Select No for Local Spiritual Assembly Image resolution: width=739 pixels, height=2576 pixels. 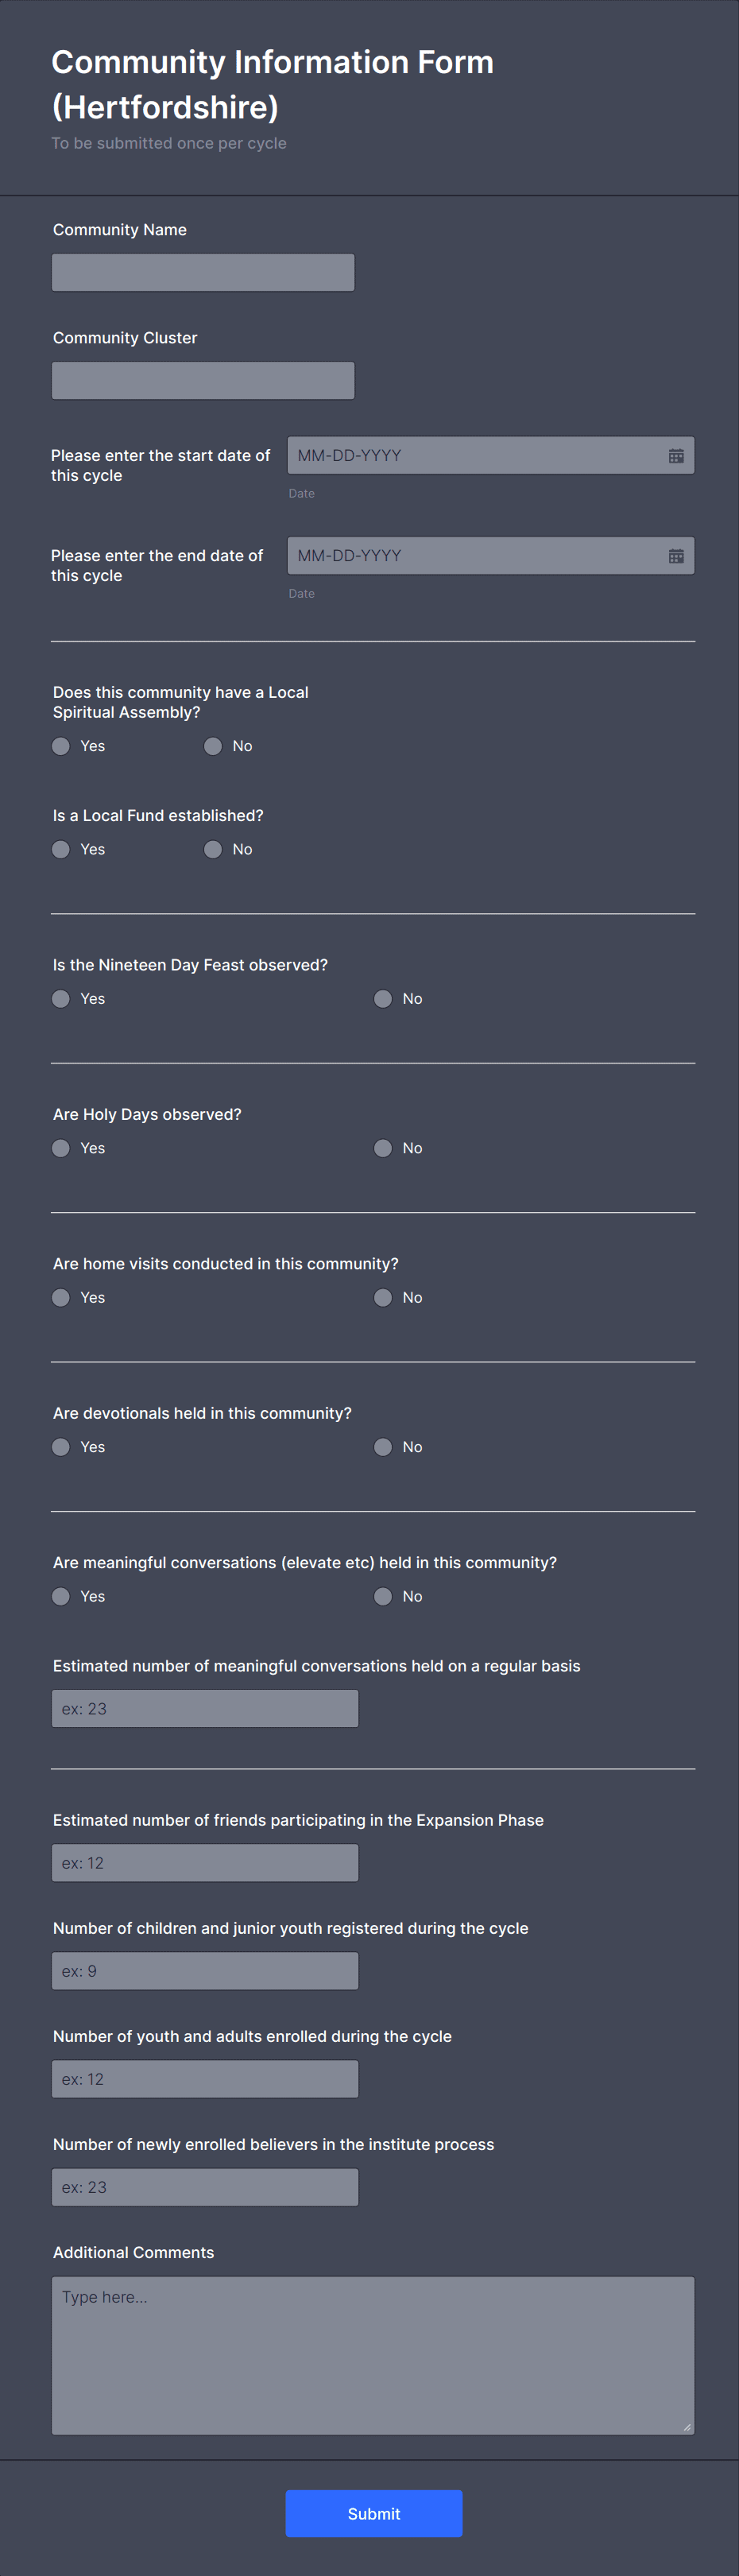212,746
